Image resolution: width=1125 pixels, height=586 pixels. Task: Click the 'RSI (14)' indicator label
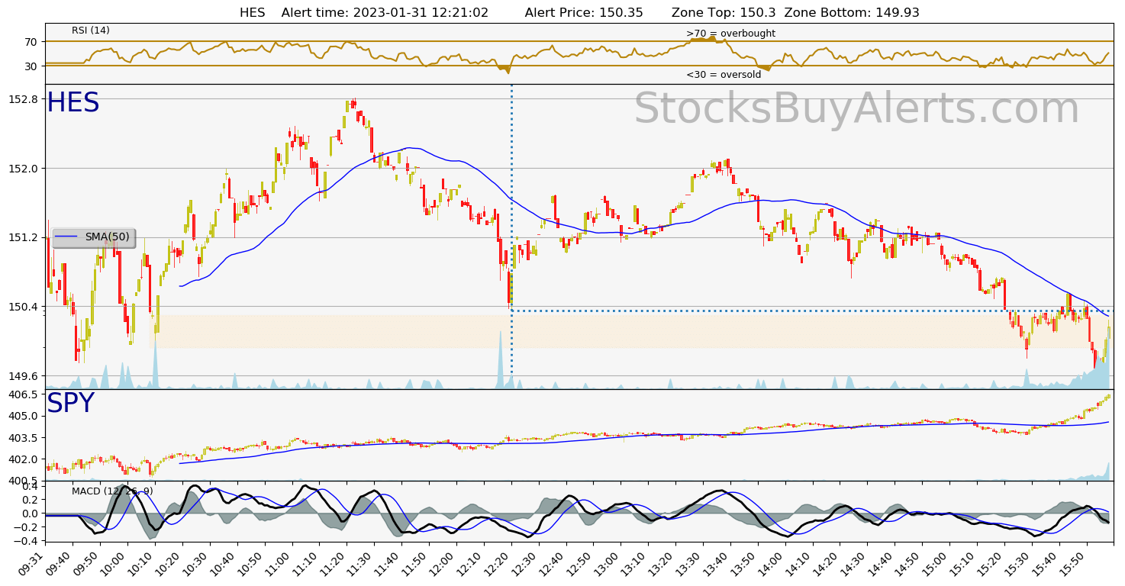click(91, 31)
